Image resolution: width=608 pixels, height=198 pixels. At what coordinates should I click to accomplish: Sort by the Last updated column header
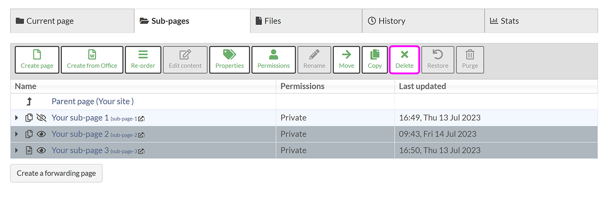422,86
